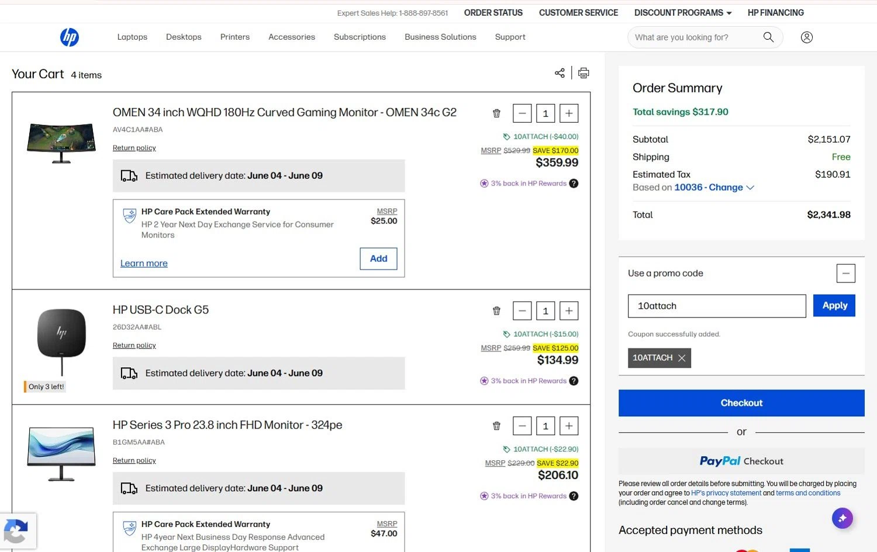The image size is (877, 552).
Task: Click the Total savings $317.90 text
Action: (x=681, y=112)
